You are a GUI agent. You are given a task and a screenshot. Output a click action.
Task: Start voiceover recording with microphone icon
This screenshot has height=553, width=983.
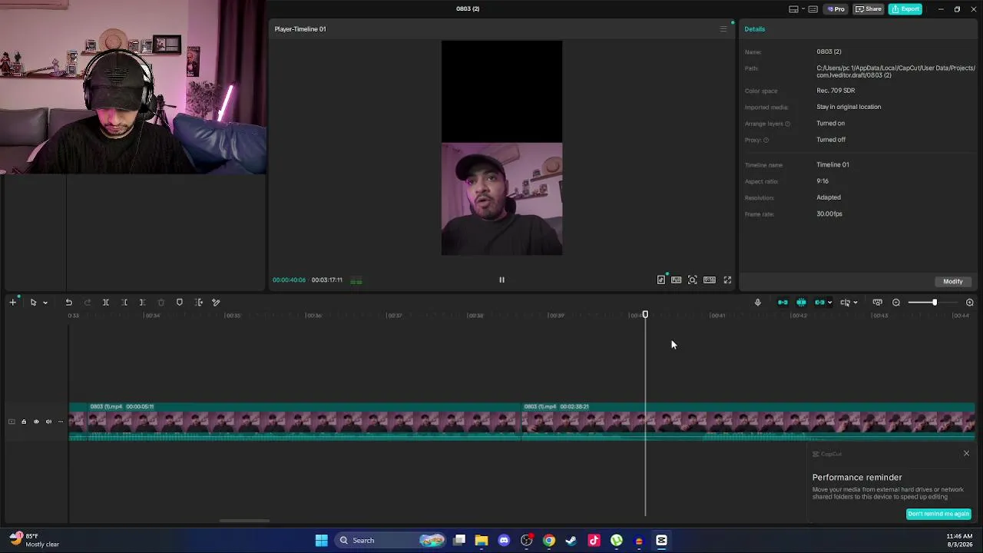pyautogui.click(x=757, y=303)
